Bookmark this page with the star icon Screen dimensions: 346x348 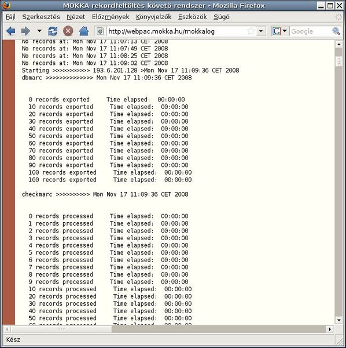coord(251,31)
